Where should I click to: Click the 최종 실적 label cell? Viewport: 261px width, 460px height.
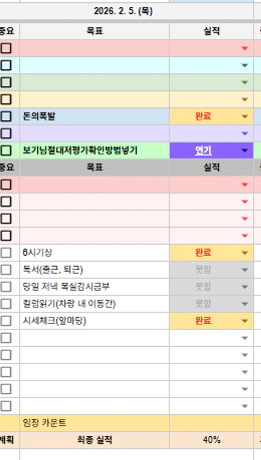pos(95,440)
